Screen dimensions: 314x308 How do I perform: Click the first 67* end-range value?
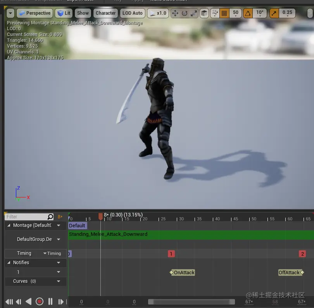point(249,302)
